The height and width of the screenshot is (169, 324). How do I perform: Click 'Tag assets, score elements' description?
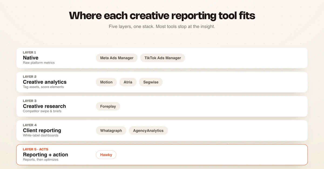pos(43,87)
